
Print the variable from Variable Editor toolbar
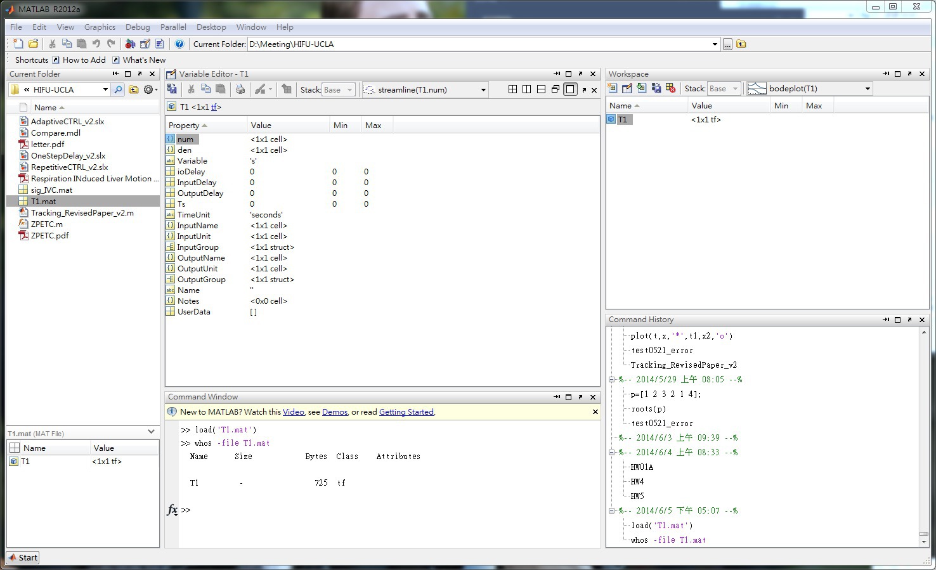[x=240, y=89]
